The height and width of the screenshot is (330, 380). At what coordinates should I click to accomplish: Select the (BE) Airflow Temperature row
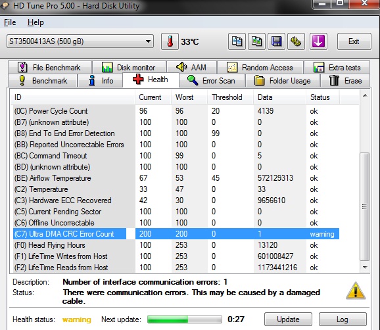click(x=176, y=178)
